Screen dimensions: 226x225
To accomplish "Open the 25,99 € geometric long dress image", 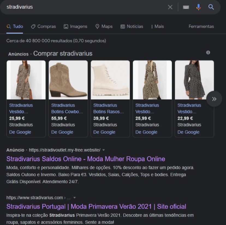I will coord(152,80).
